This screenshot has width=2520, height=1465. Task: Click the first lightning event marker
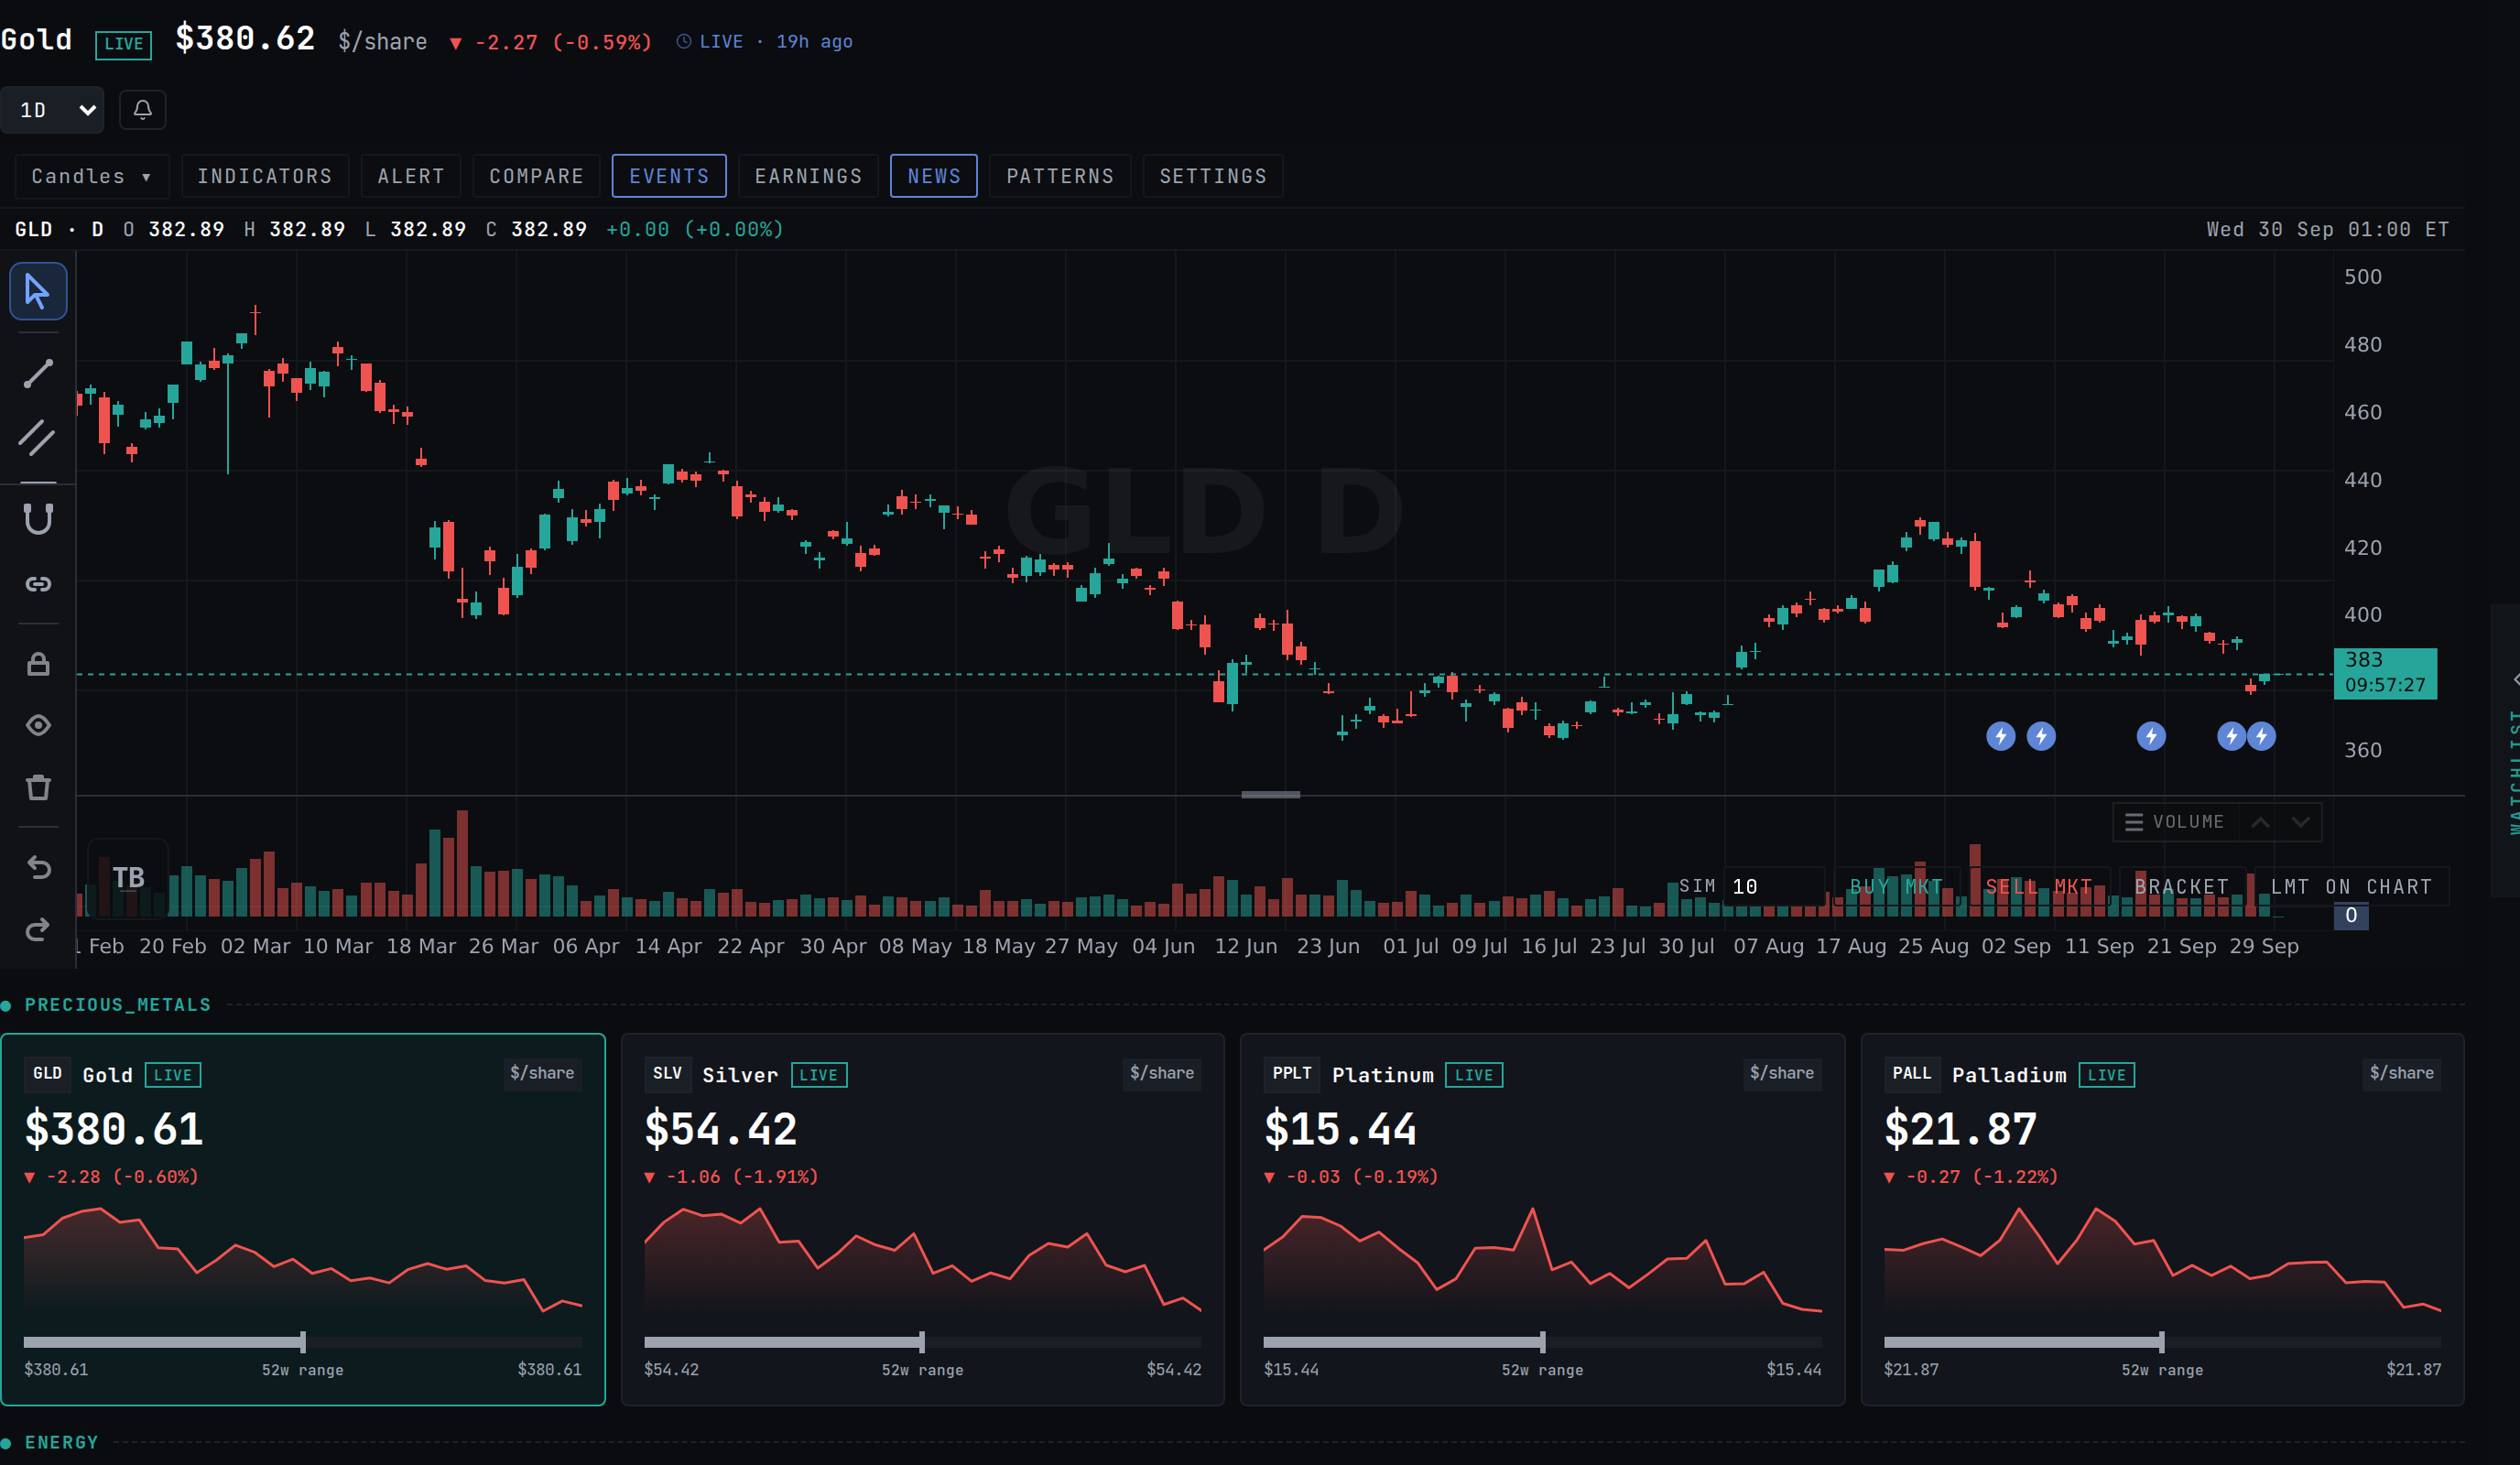[x=2000, y=737]
